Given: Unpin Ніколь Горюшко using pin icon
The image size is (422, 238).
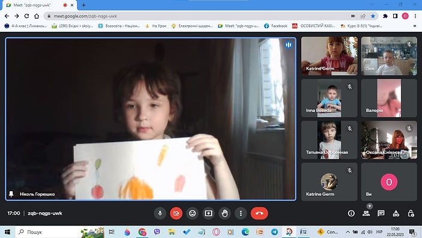Looking at the screenshot, I should pyautogui.click(x=11, y=194).
